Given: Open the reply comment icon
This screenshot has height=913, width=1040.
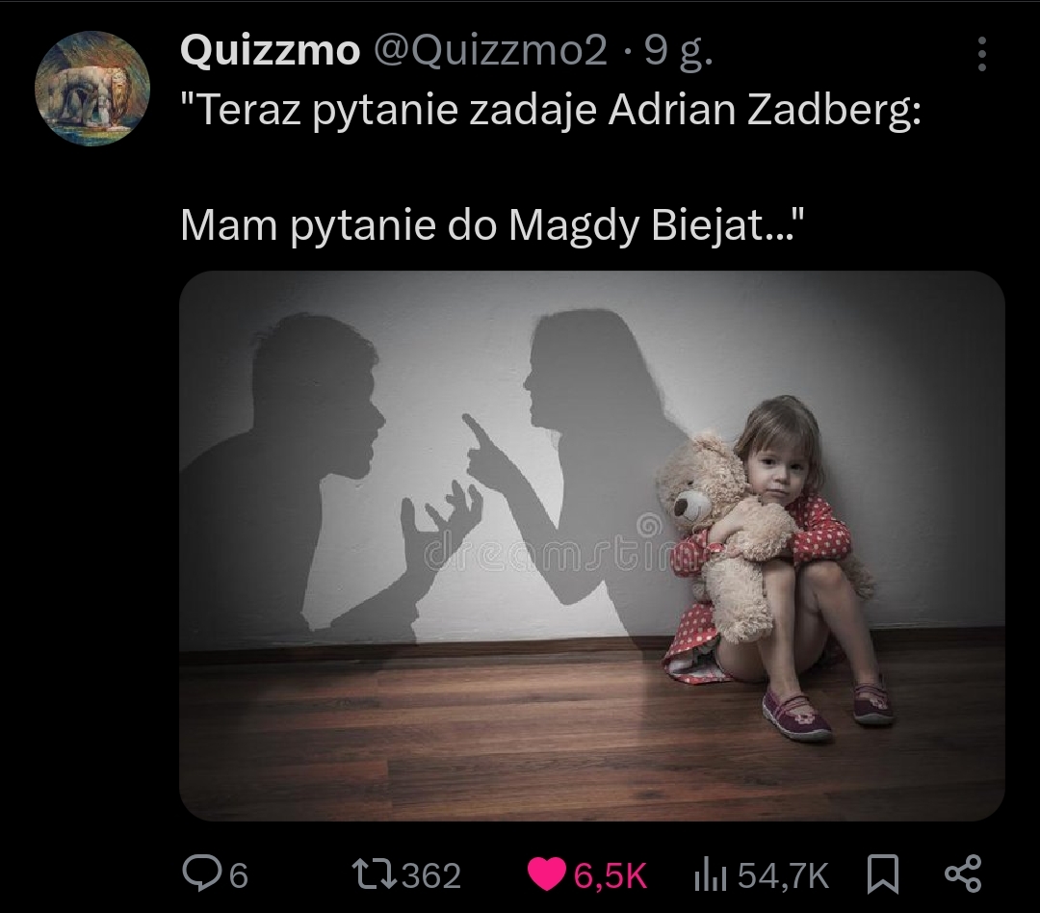Looking at the screenshot, I should click(202, 874).
